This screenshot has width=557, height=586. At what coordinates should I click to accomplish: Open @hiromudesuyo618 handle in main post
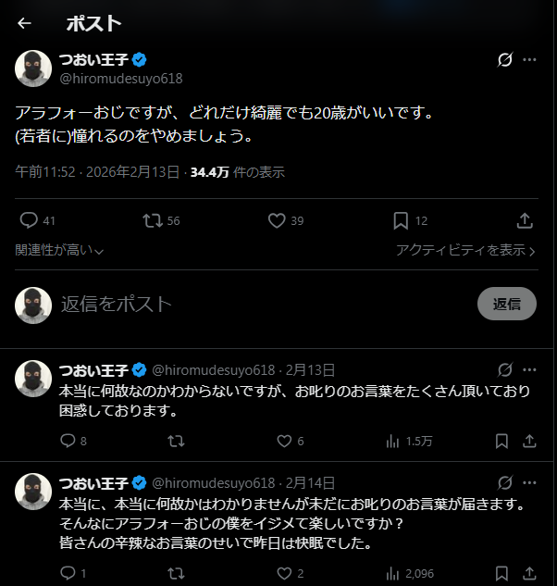(121, 79)
